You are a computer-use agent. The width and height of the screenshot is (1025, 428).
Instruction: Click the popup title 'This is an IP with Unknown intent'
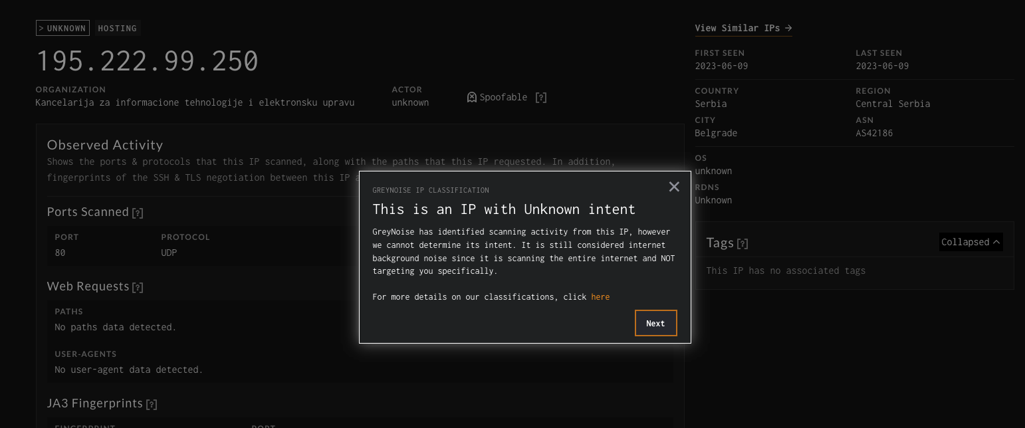click(504, 209)
